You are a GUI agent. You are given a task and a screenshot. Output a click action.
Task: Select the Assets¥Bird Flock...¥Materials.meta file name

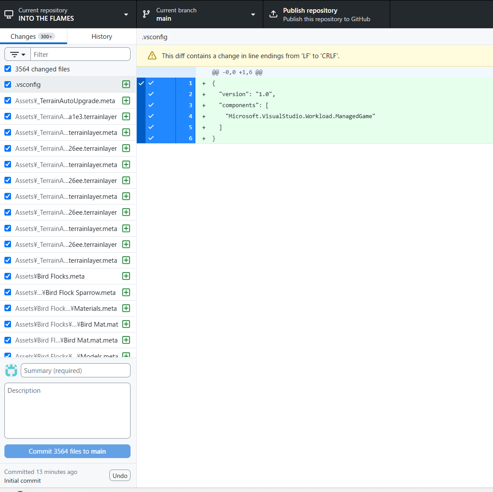[66, 309]
